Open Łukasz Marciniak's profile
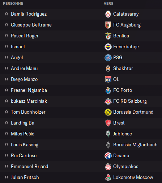Image resolution: width=162 pixels, height=183 pixels. point(29,101)
